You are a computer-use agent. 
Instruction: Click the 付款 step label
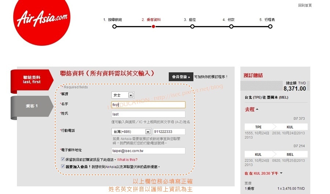231,20
